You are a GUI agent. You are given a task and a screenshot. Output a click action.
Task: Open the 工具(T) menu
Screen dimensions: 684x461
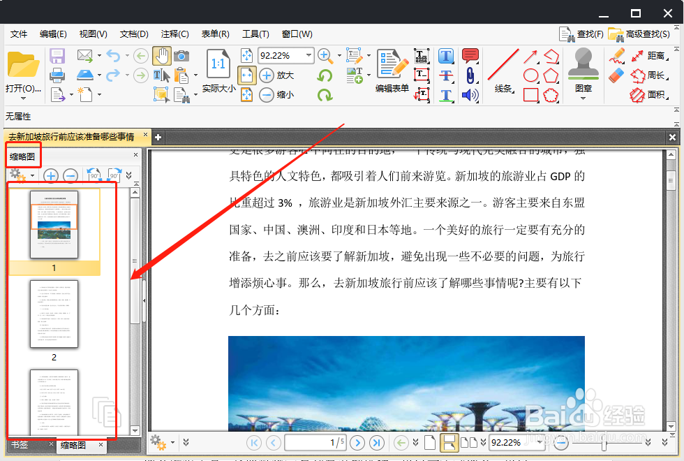click(255, 34)
